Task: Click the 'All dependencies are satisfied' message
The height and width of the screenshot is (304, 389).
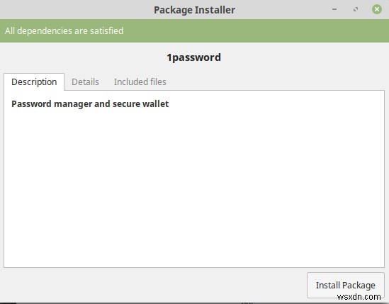Action: (x=64, y=30)
